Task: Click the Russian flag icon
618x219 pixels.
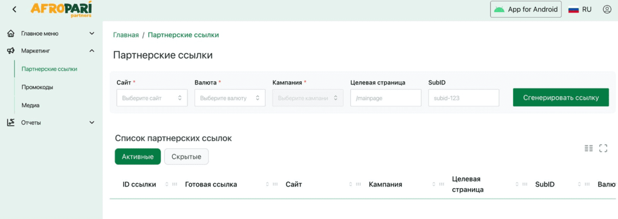Action: pyautogui.click(x=573, y=10)
